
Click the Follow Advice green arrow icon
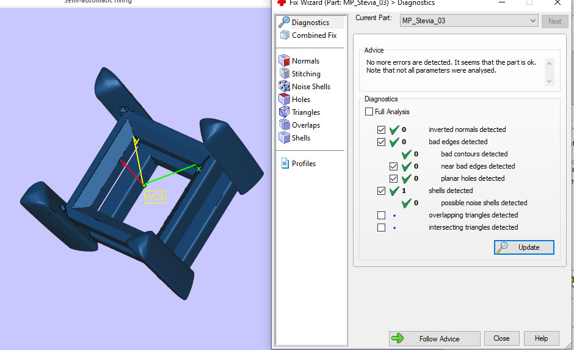pyautogui.click(x=397, y=338)
